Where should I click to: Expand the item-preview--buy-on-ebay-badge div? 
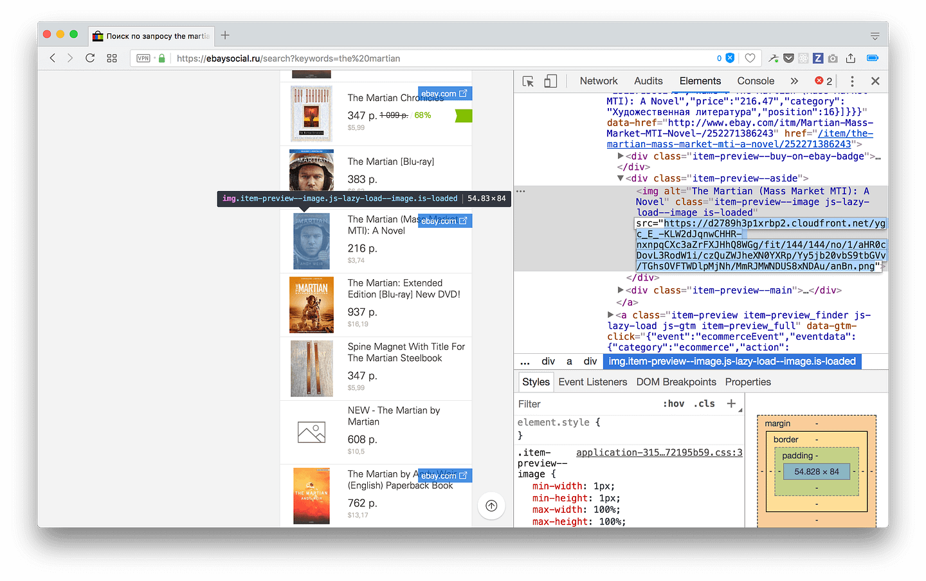(x=621, y=156)
